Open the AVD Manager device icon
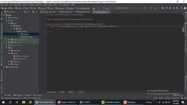Image resolution: width=187 pixels, height=105 pixels. pyautogui.click(x=174, y=8)
